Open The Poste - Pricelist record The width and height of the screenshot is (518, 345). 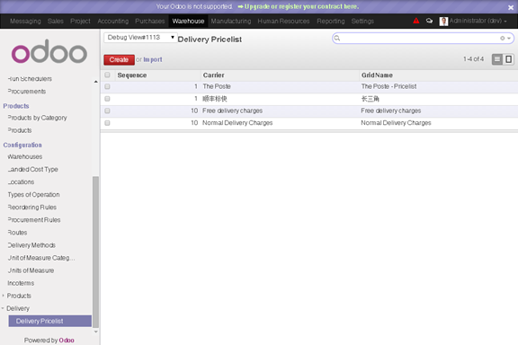[x=388, y=86]
